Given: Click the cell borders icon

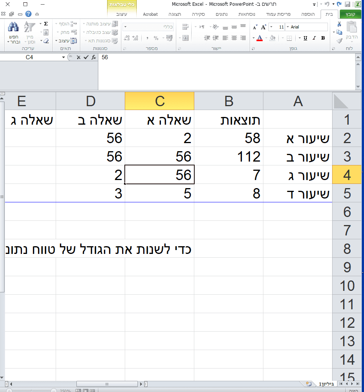Looking at the screenshot, I should click(x=289, y=38).
